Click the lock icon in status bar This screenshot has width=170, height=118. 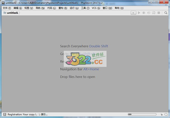click(x=161, y=114)
